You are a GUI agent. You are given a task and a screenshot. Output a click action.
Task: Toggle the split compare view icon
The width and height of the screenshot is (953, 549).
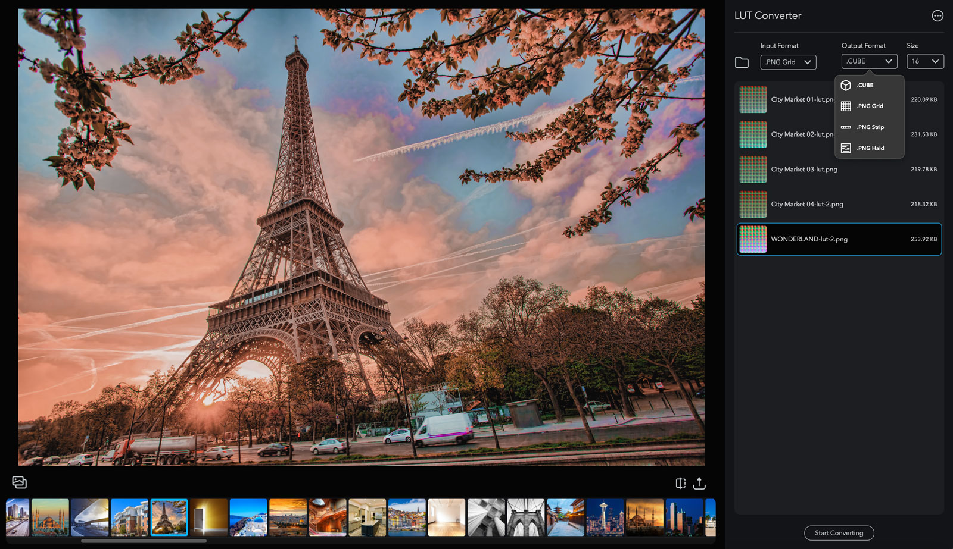click(680, 484)
